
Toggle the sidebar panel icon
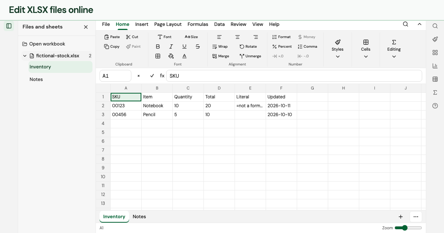click(x=9, y=26)
